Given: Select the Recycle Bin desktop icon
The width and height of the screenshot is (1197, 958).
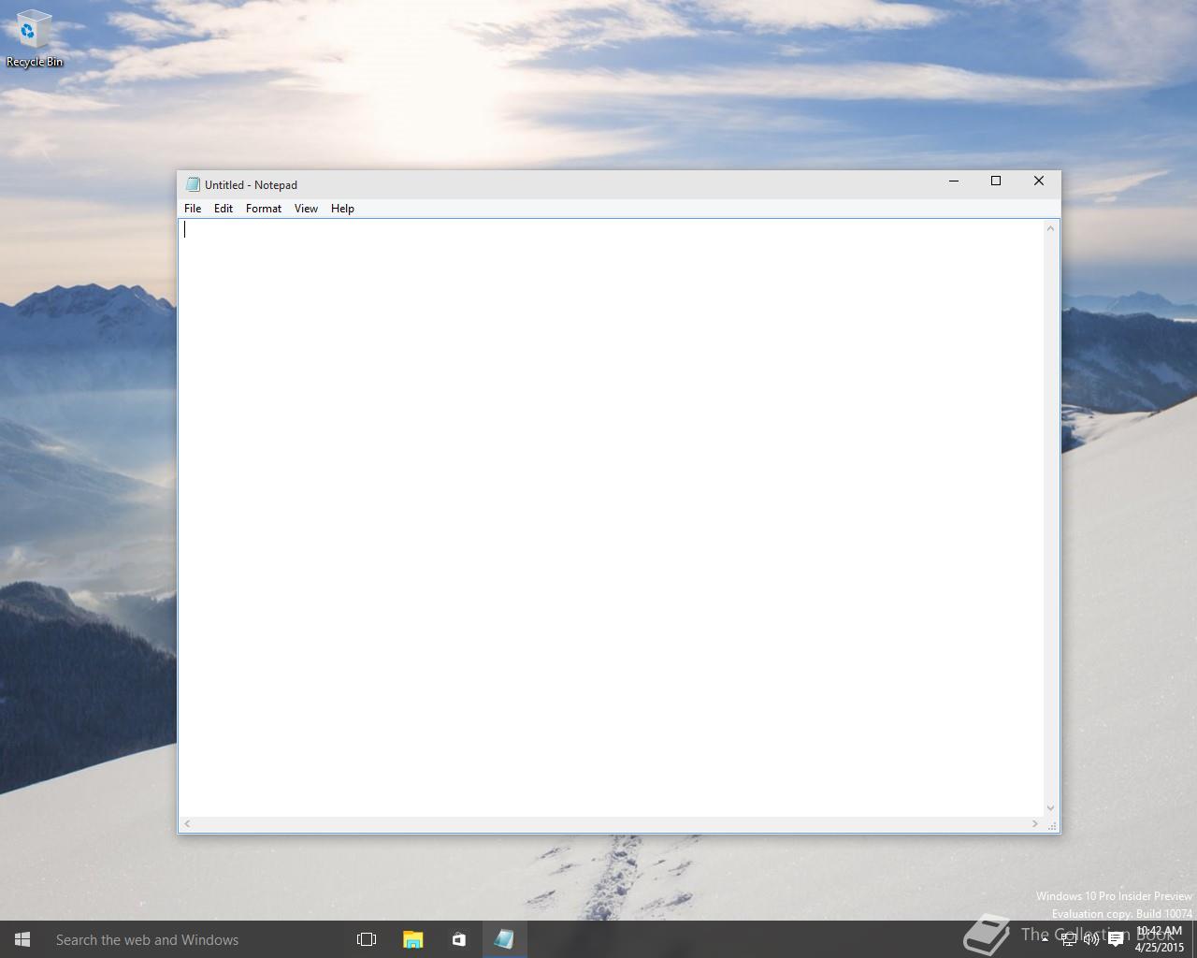Looking at the screenshot, I should tap(35, 38).
